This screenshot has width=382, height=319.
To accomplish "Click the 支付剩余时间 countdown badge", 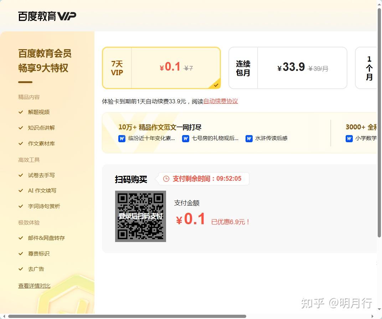I will pyautogui.click(x=204, y=179).
